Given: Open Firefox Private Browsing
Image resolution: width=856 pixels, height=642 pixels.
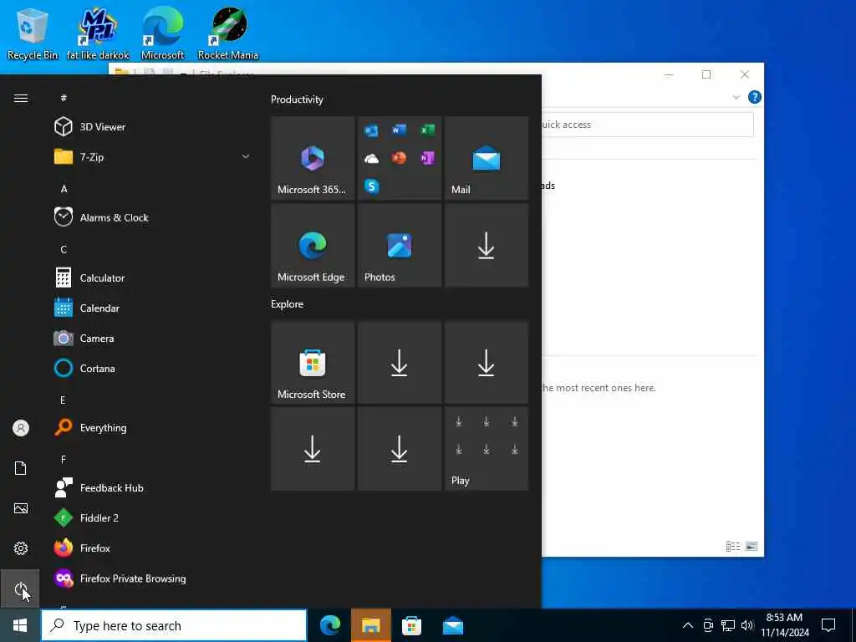Looking at the screenshot, I should tap(153, 578).
